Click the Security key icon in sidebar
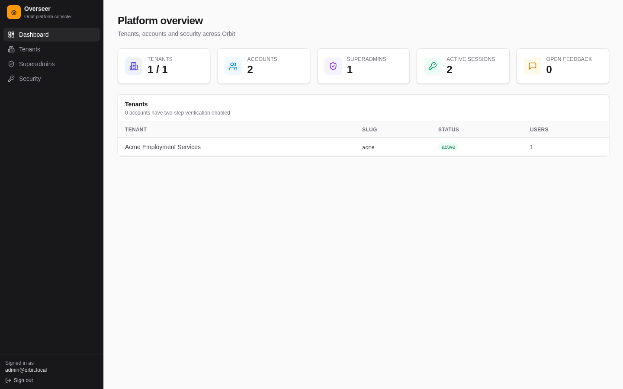623x389 pixels. point(11,79)
